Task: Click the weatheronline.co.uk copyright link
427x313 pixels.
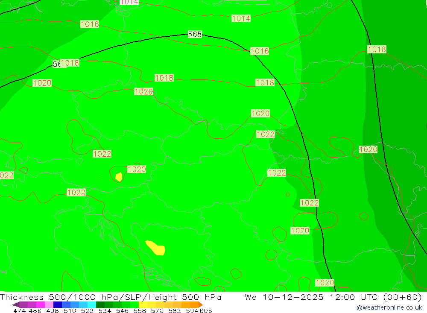Action: 389,307
